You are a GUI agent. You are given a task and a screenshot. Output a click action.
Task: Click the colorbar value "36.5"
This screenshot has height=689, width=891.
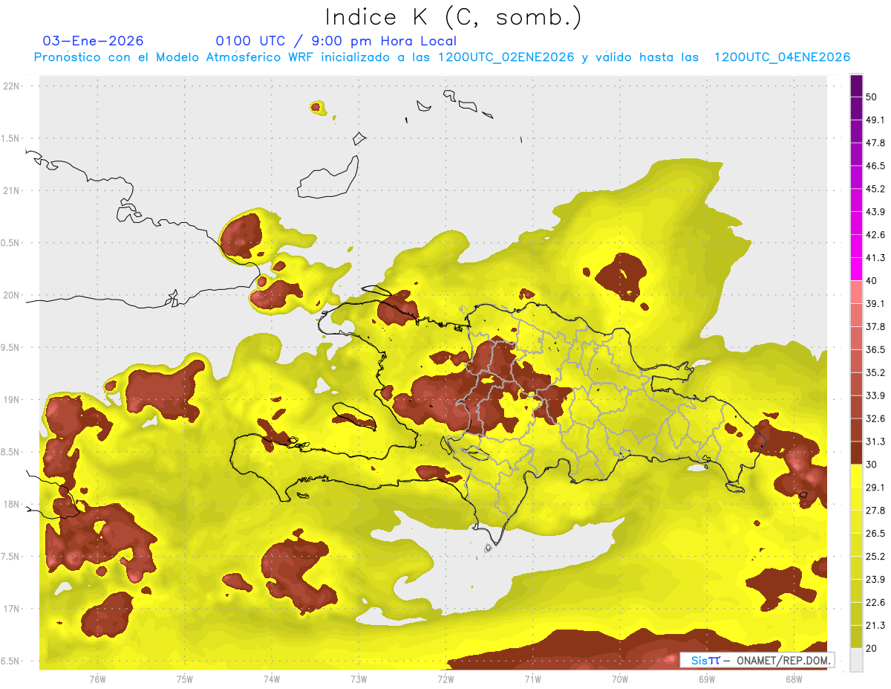[x=875, y=349]
